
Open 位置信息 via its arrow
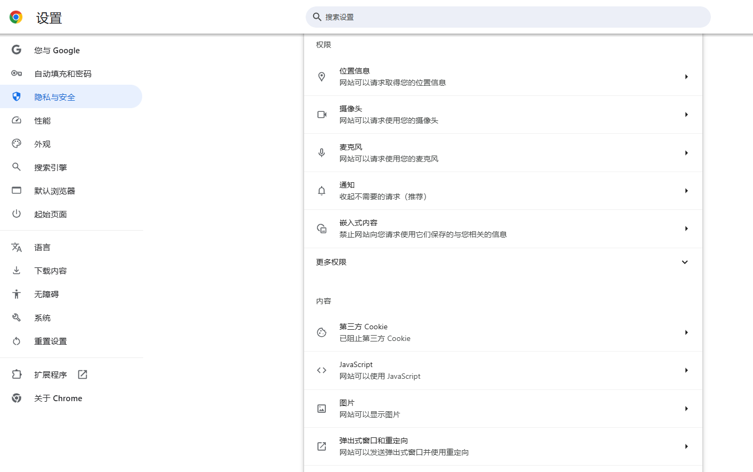pyautogui.click(x=686, y=77)
